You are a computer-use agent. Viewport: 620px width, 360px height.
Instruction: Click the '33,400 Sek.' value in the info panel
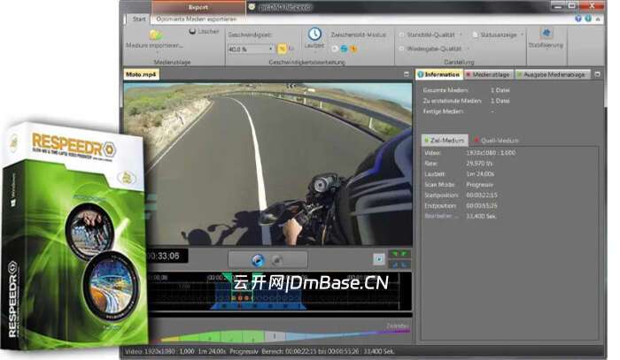point(481,217)
